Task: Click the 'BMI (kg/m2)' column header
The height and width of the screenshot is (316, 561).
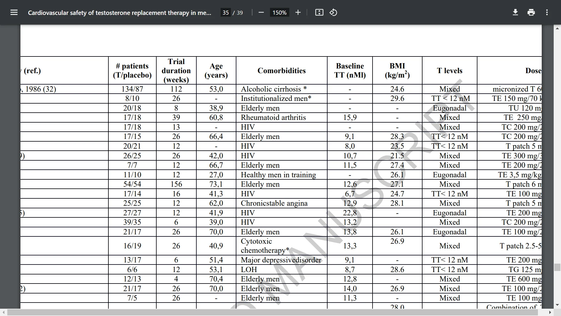Action: click(x=397, y=71)
